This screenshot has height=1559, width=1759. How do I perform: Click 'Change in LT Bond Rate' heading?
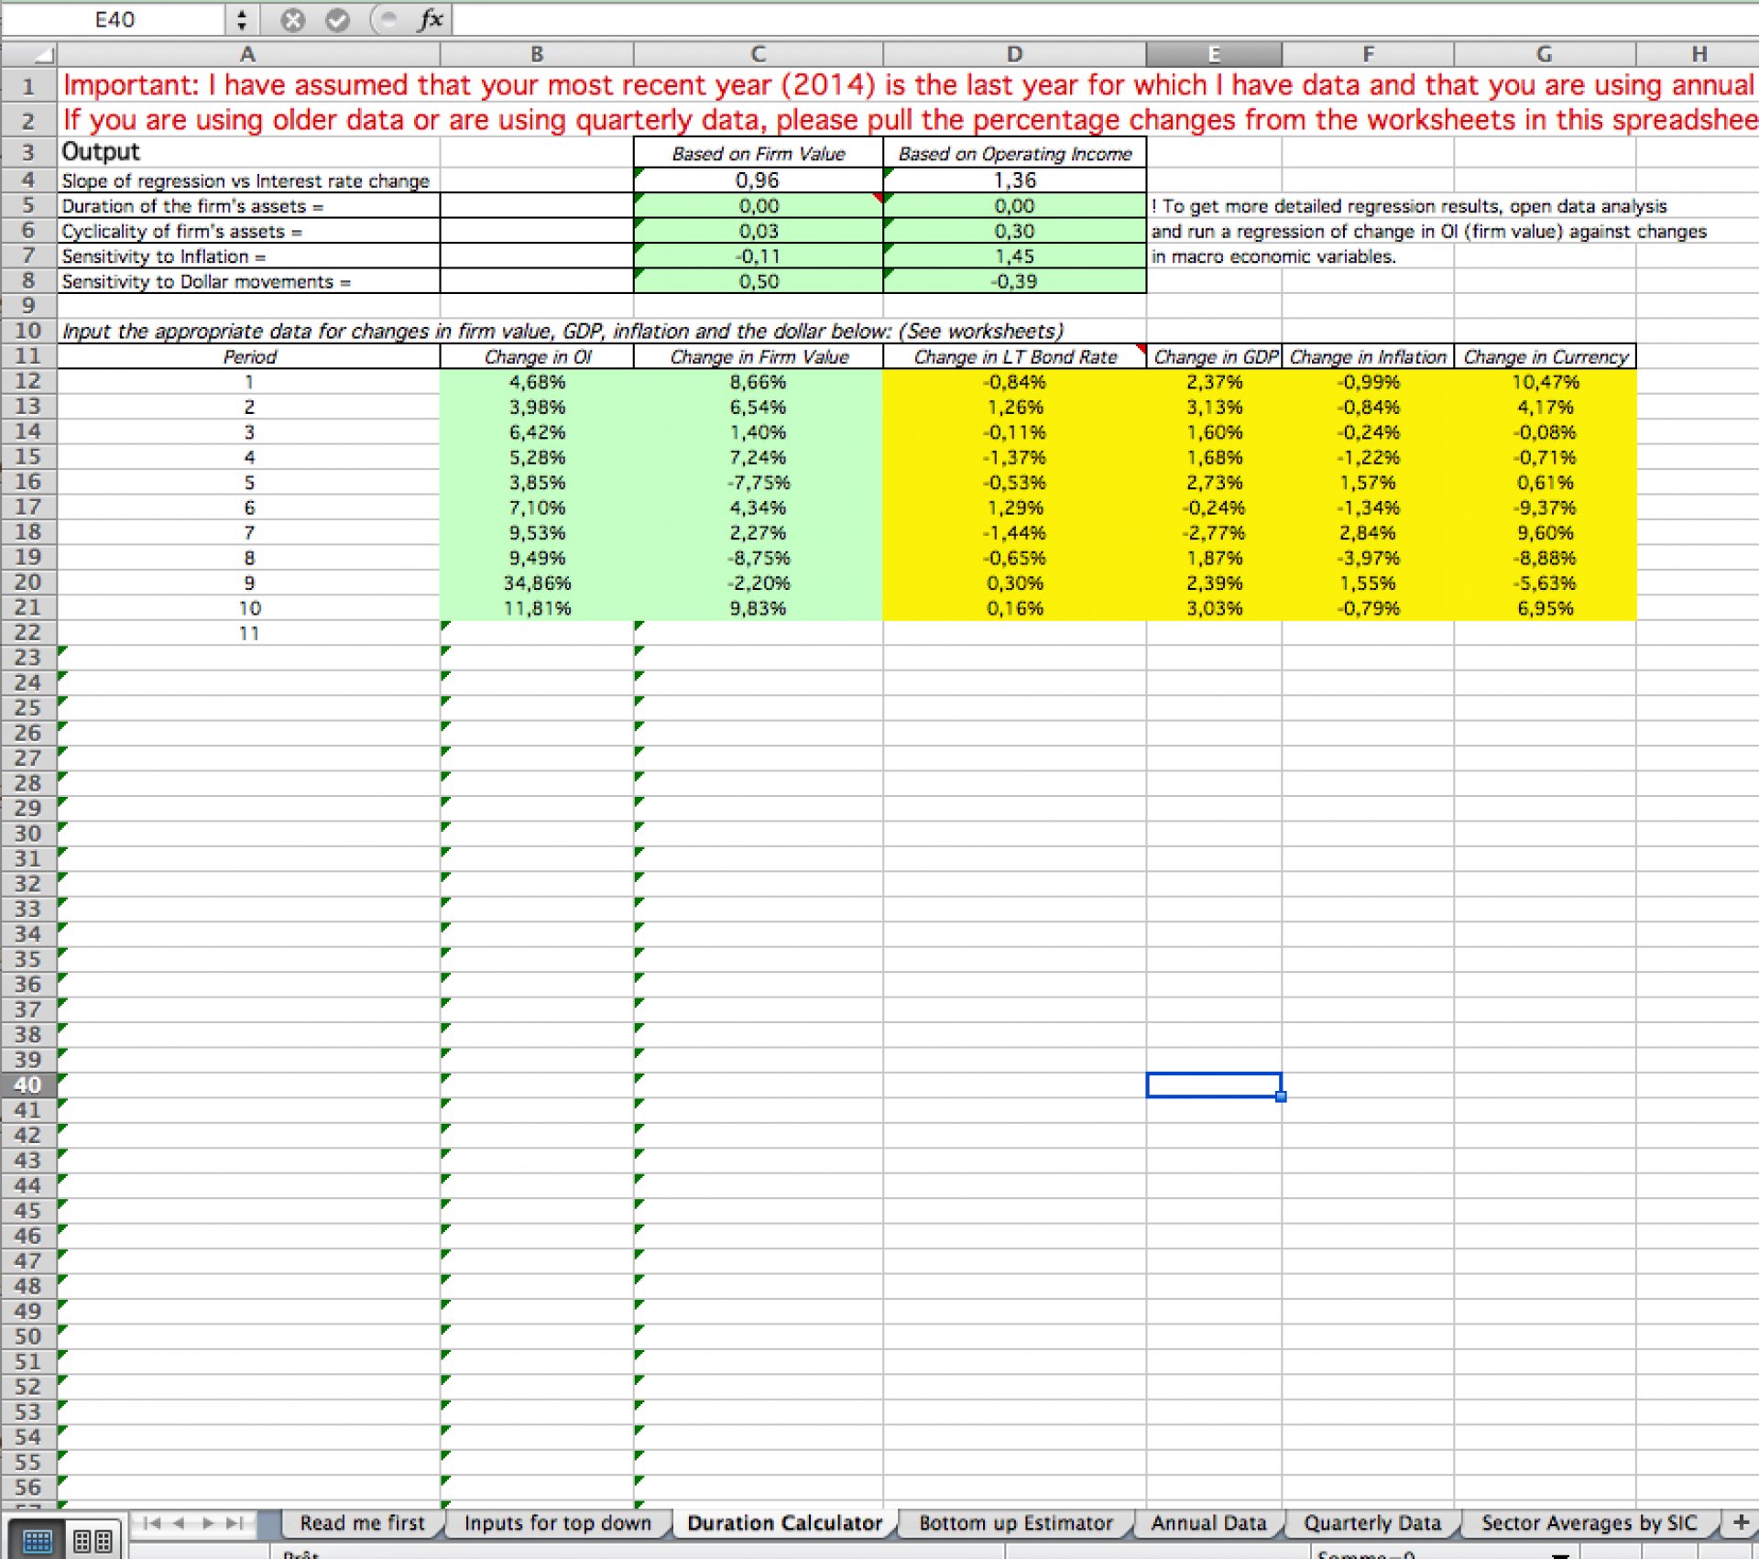[1015, 357]
